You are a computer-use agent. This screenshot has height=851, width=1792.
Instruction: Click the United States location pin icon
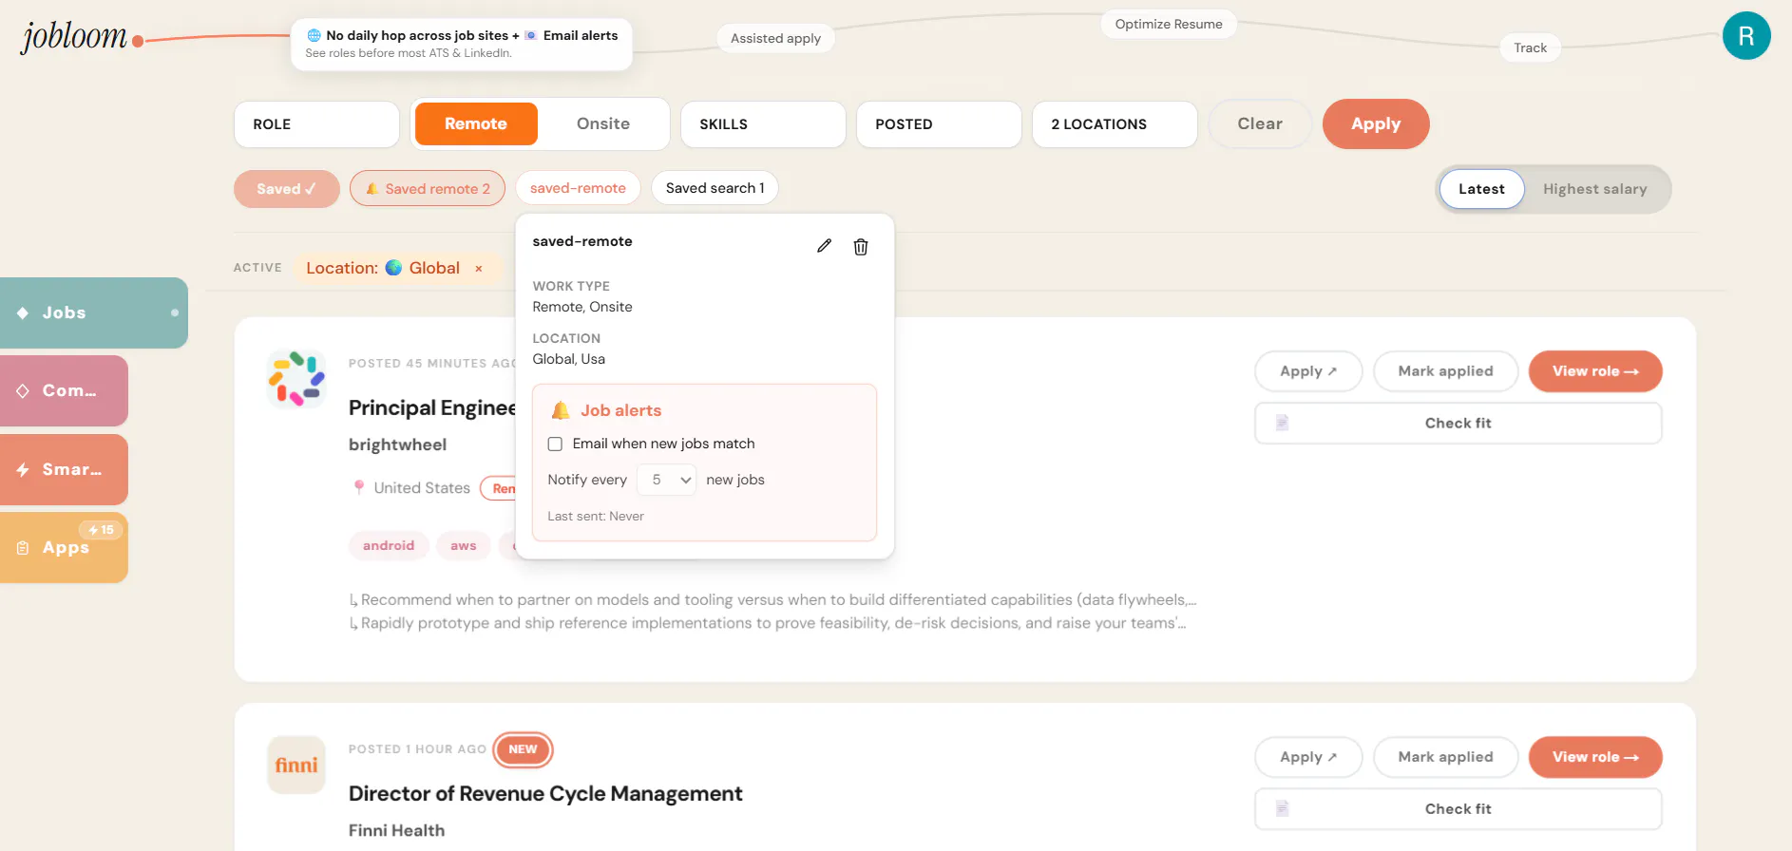tap(359, 487)
